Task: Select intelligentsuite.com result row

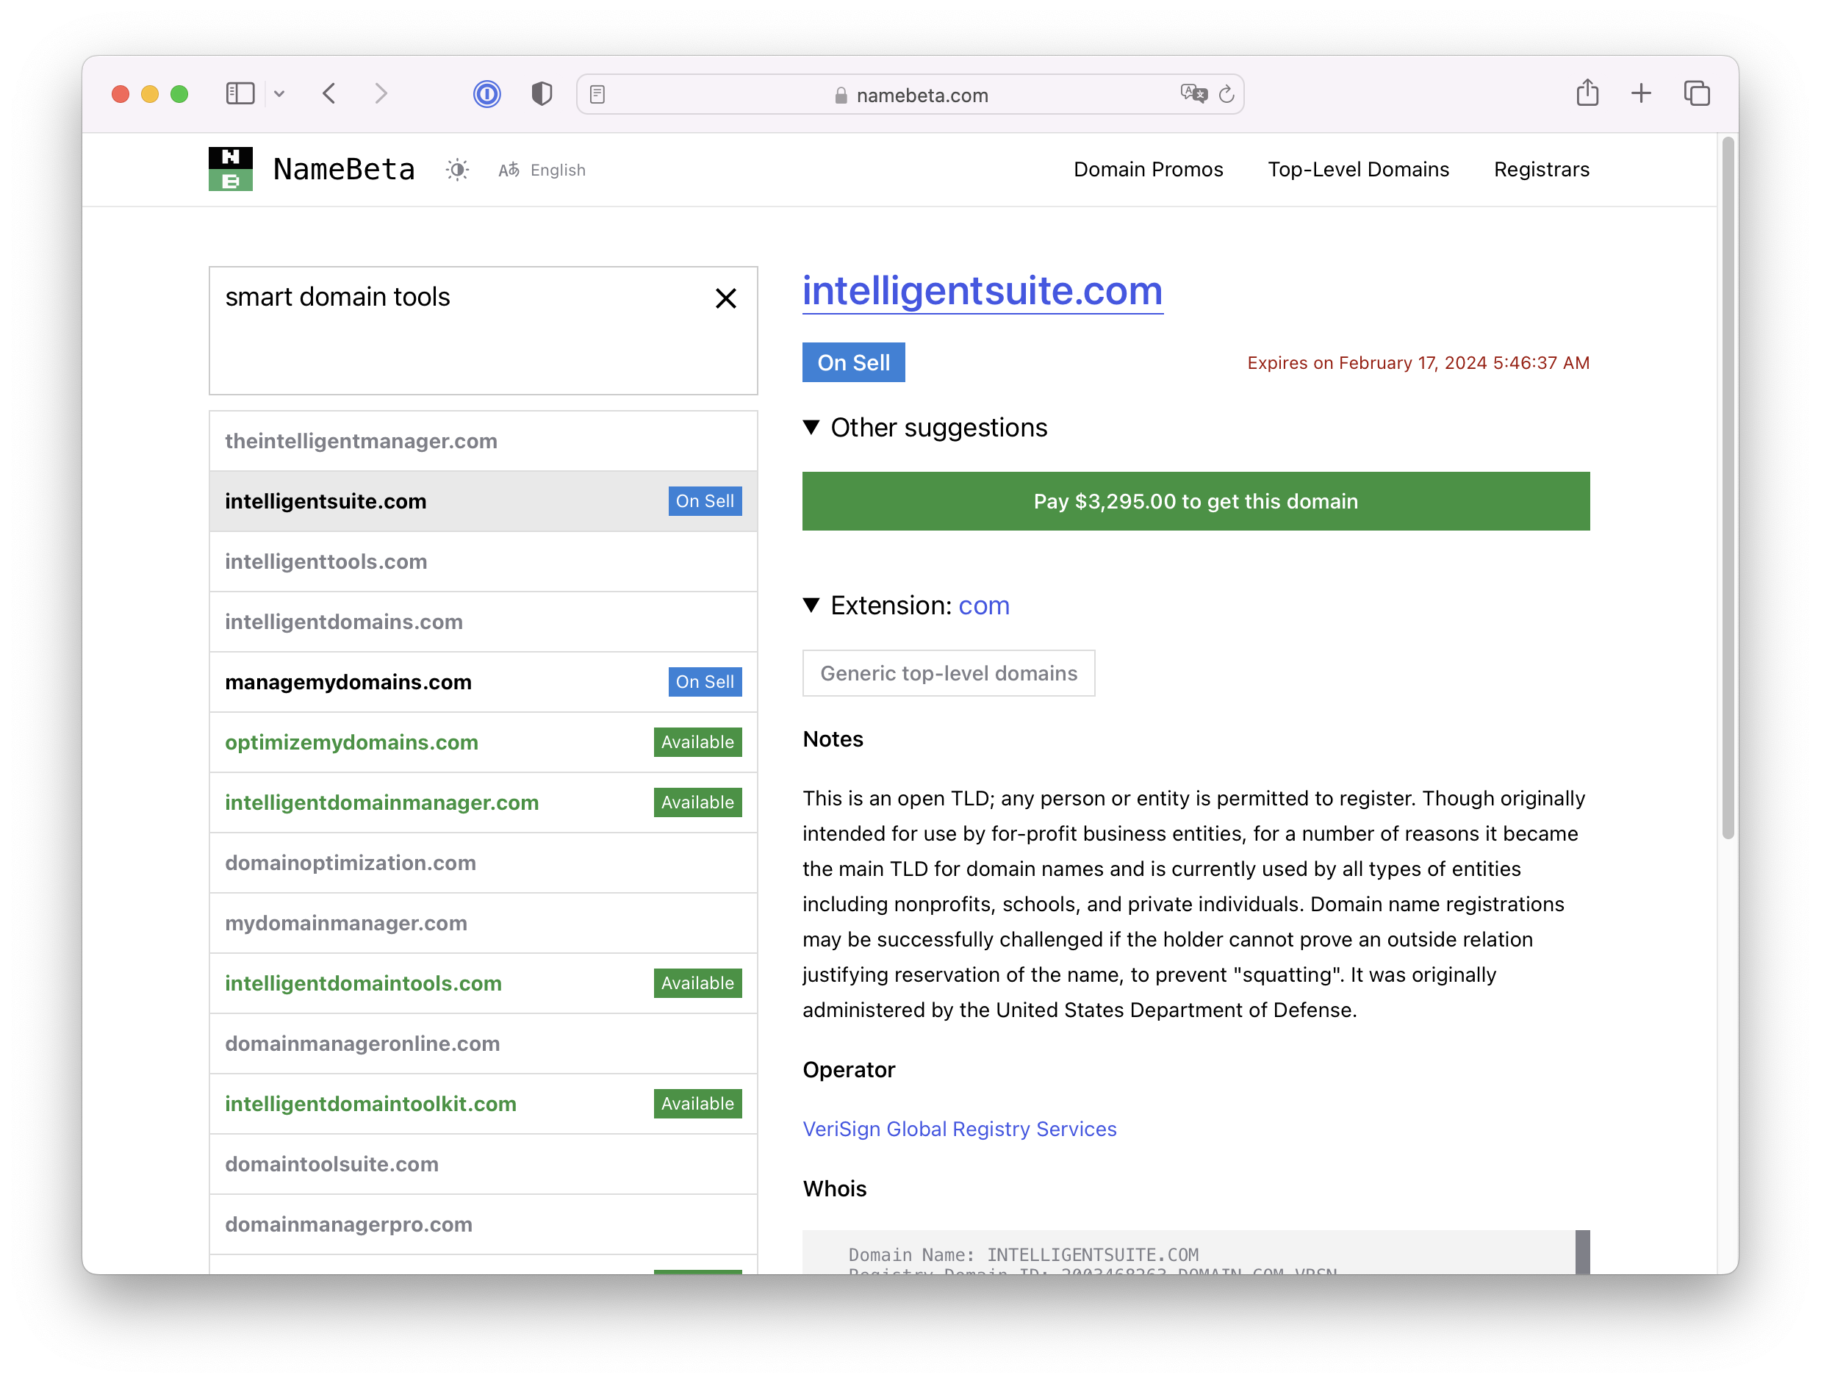Action: tap(484, 501)
